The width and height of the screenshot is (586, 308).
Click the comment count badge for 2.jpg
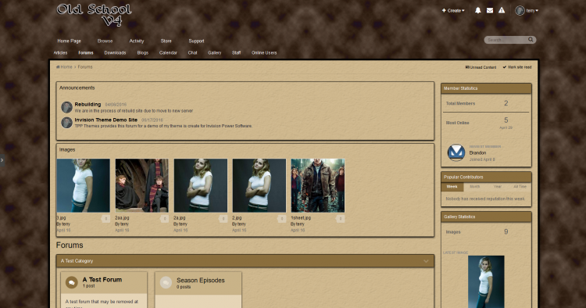pos(282,219)
